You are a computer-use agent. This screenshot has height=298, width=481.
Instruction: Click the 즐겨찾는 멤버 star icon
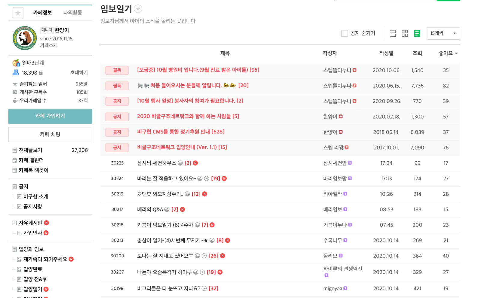coord(15,84)
